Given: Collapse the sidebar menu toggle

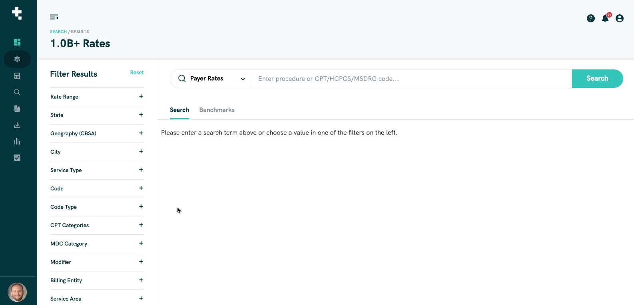Looking at the screenshot, I should pos(54,17).
